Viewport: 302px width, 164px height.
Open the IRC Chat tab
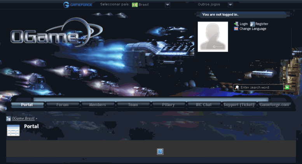coord(204,105)
